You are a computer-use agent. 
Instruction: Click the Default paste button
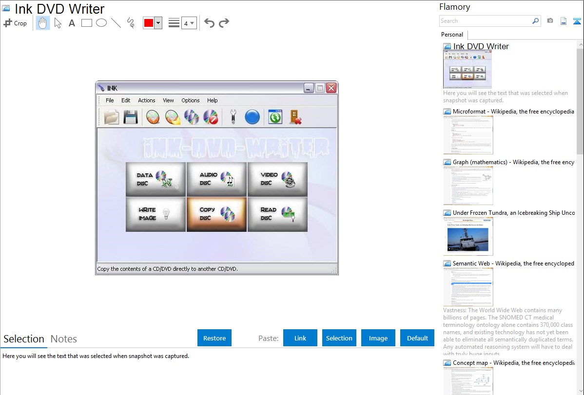417,338
